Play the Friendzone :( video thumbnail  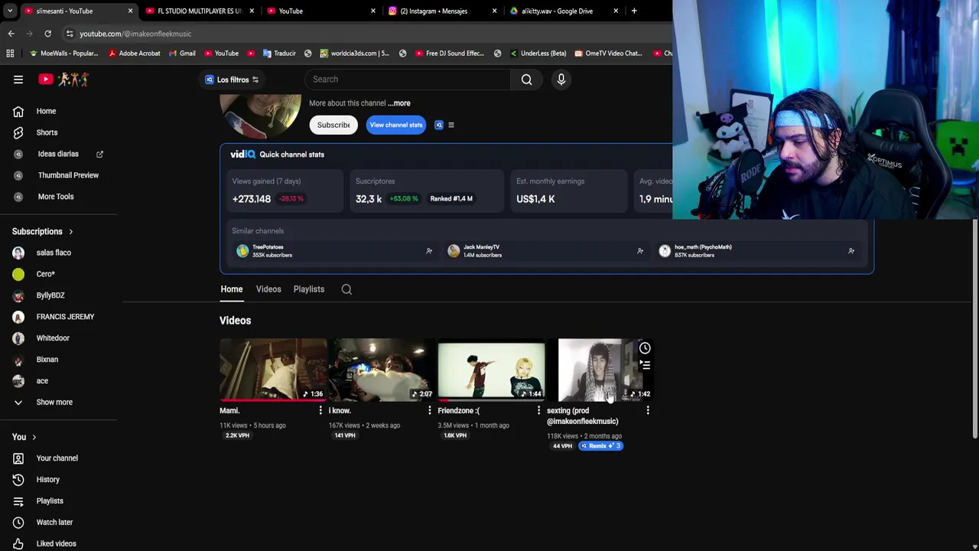click(491, 370)
